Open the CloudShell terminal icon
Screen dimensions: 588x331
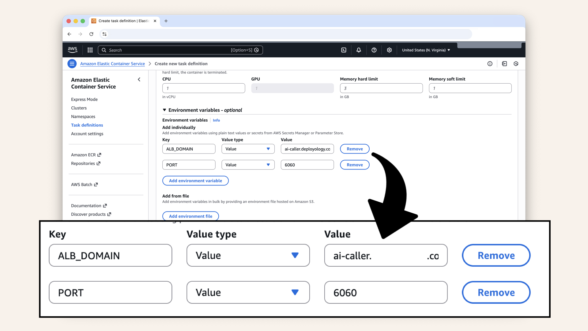[344, 50]
